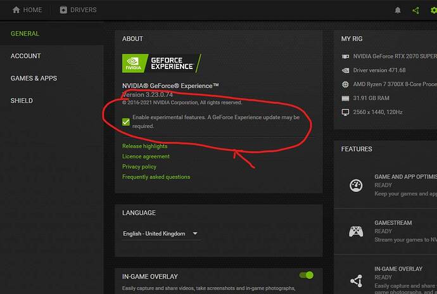Click the '2560 x 1440, 120Hz' entry

[x=377, y=112]
